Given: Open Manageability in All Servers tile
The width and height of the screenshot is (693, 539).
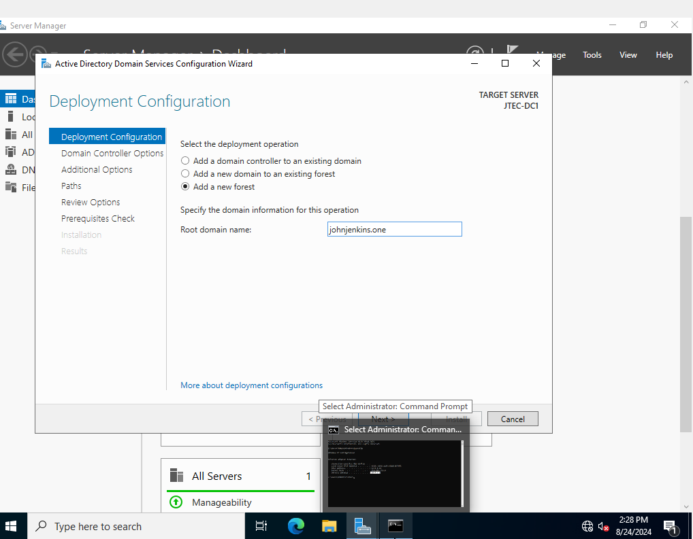Looking at the screenshot, I should coord(221,502).
